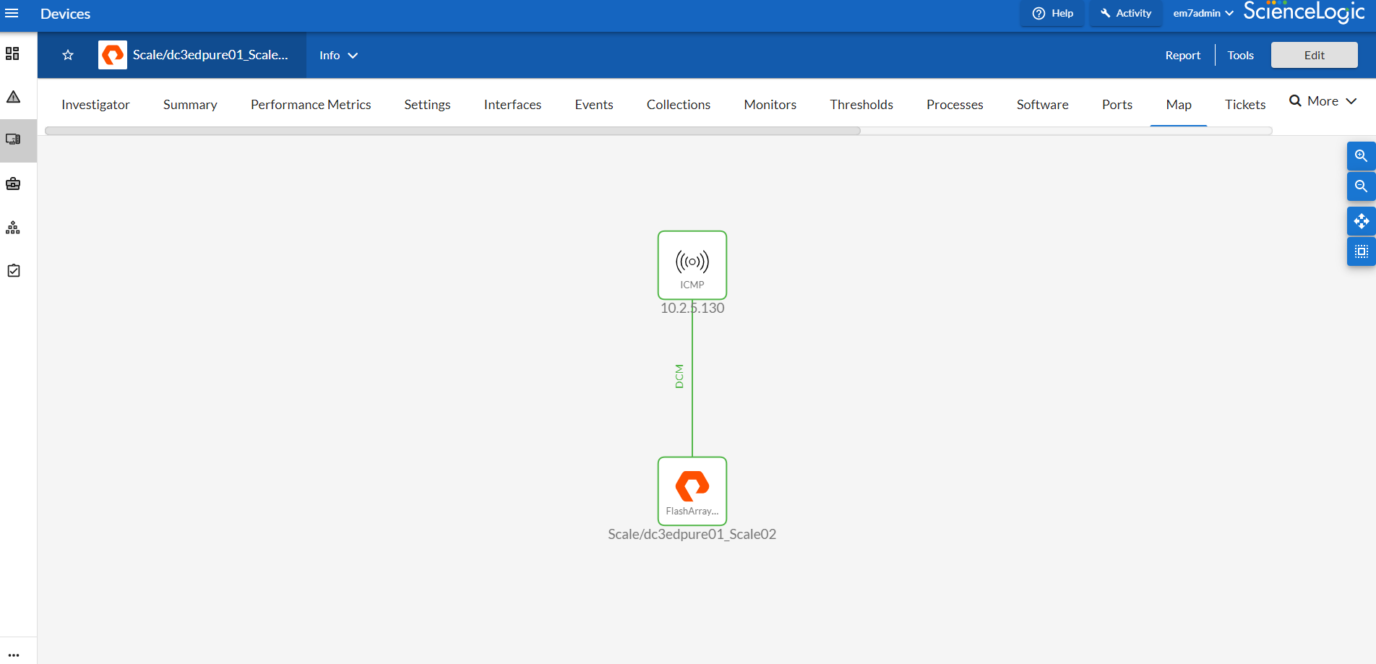Open the Activity button

1125,13
